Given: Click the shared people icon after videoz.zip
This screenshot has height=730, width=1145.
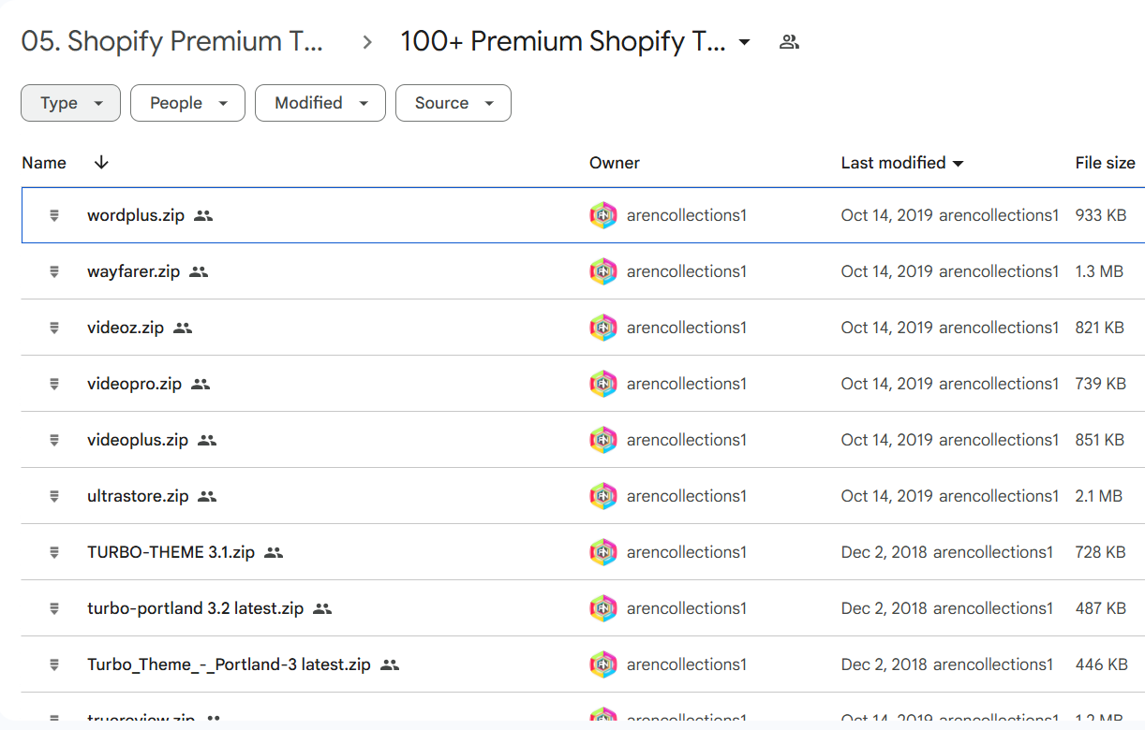Looking at the screenshot, I should 183,328.
